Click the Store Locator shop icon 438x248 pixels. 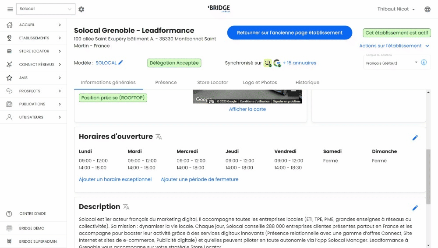click(9, 51)
